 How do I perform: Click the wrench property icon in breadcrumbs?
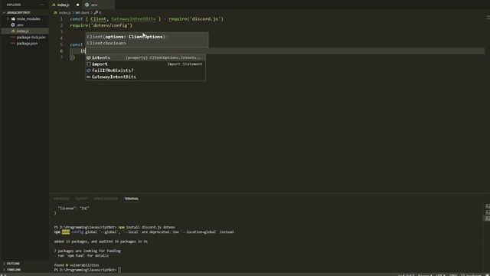pyautogui.click(x=96, y=12)
